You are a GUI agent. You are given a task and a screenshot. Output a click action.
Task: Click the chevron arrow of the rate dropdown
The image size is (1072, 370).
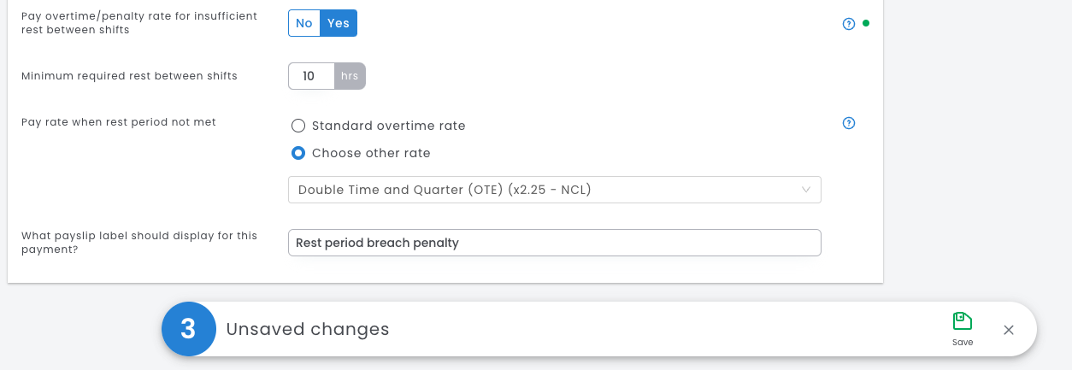[805, 190]
